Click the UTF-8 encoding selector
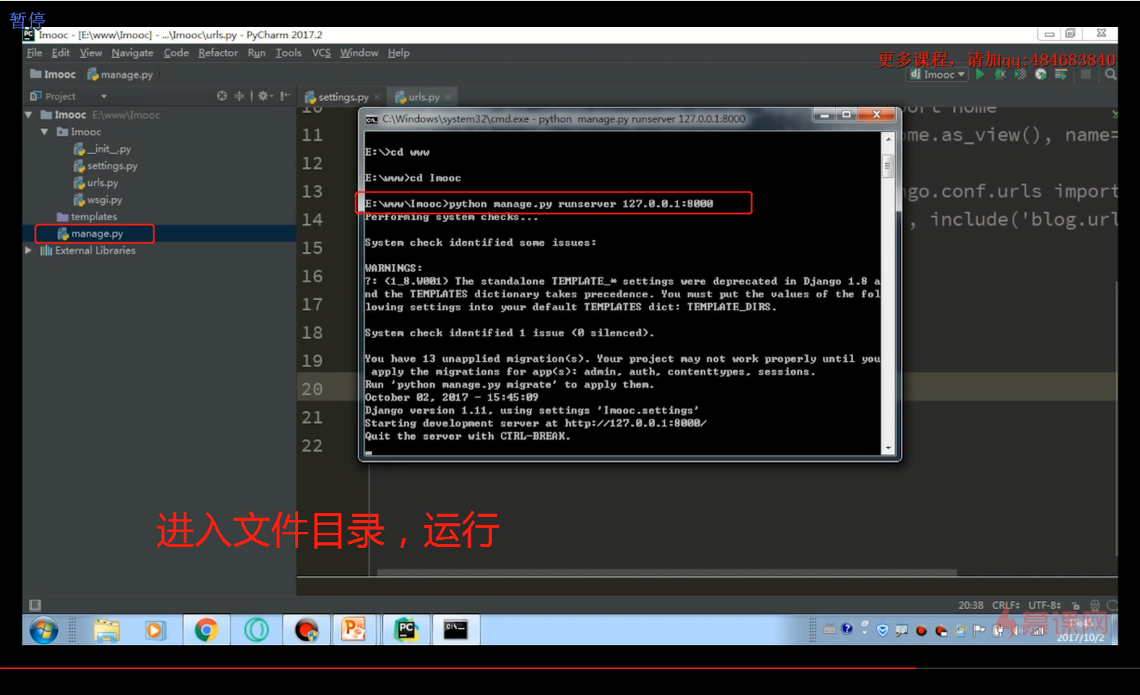Screen dimensions: 1140x695 [1045, 605]
